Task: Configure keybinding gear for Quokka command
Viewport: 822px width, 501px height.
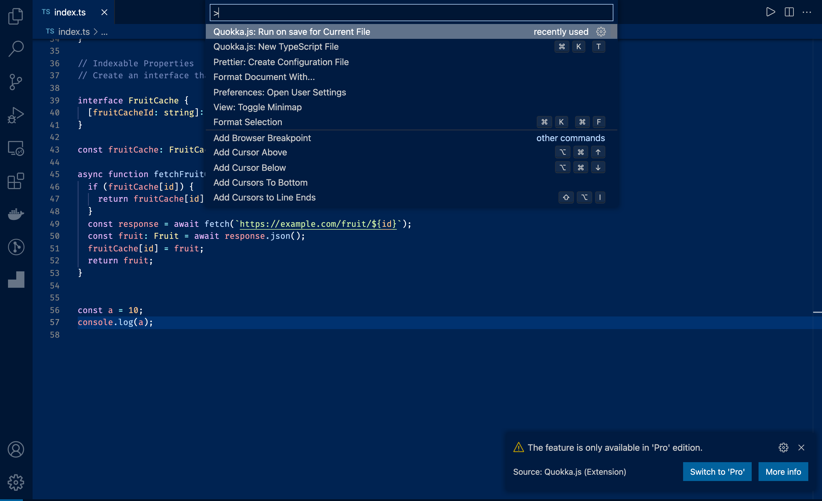Action: tap(601, 32)
